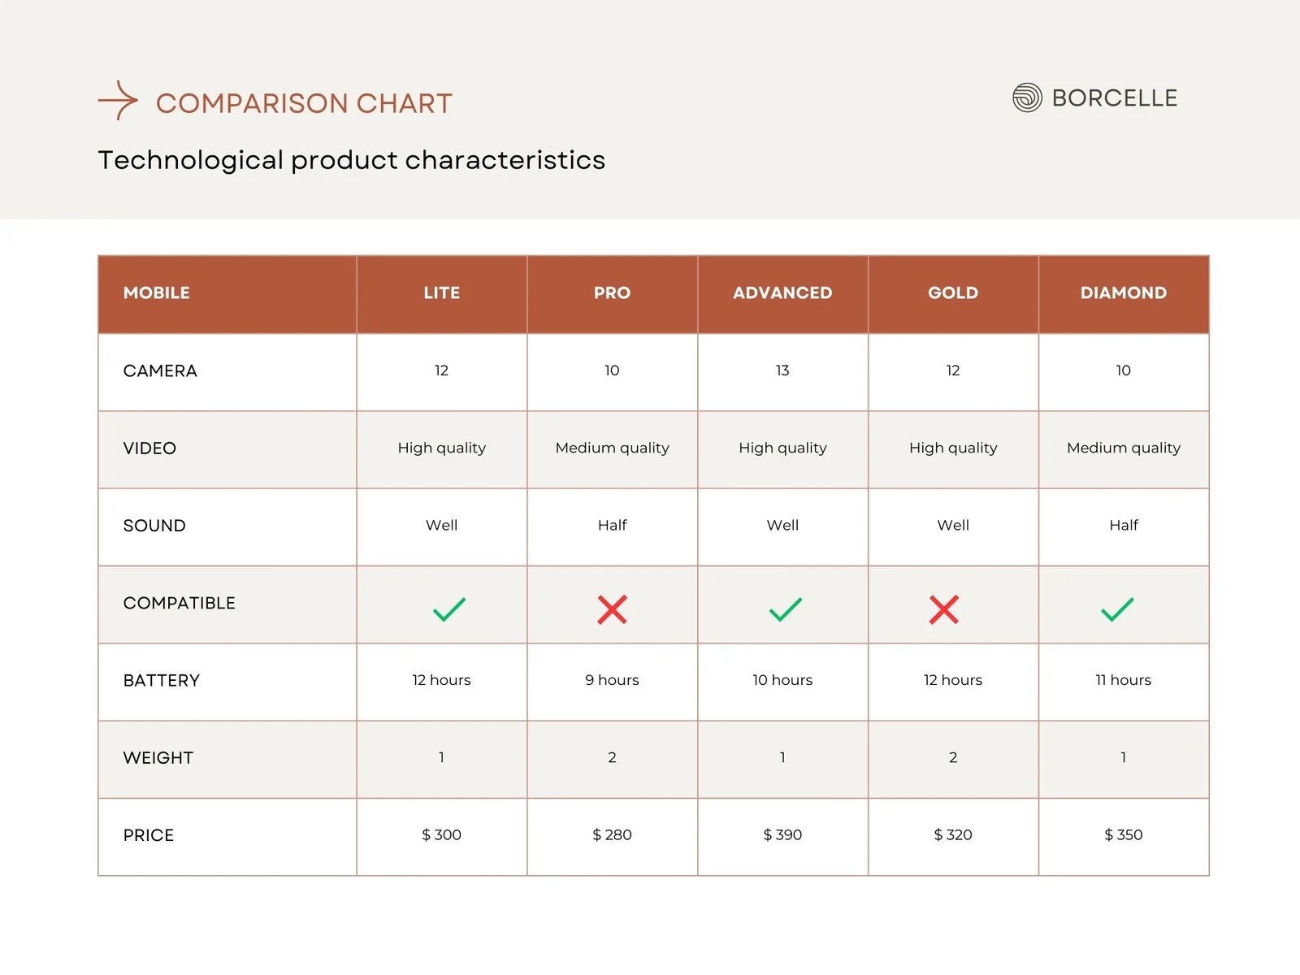Click the green checkmark under Diamond
Viewport: 1300px width, 975px height.
(1117, 609)
